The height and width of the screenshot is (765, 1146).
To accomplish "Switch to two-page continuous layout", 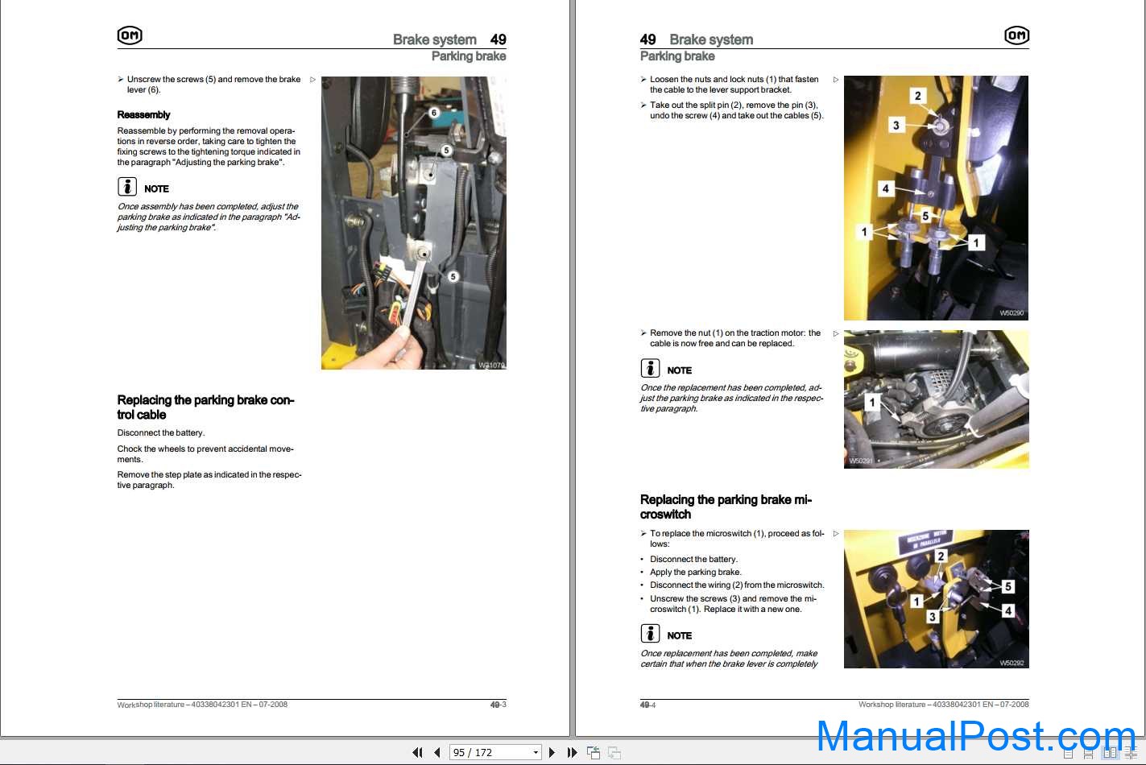I will click(1131, 754).
